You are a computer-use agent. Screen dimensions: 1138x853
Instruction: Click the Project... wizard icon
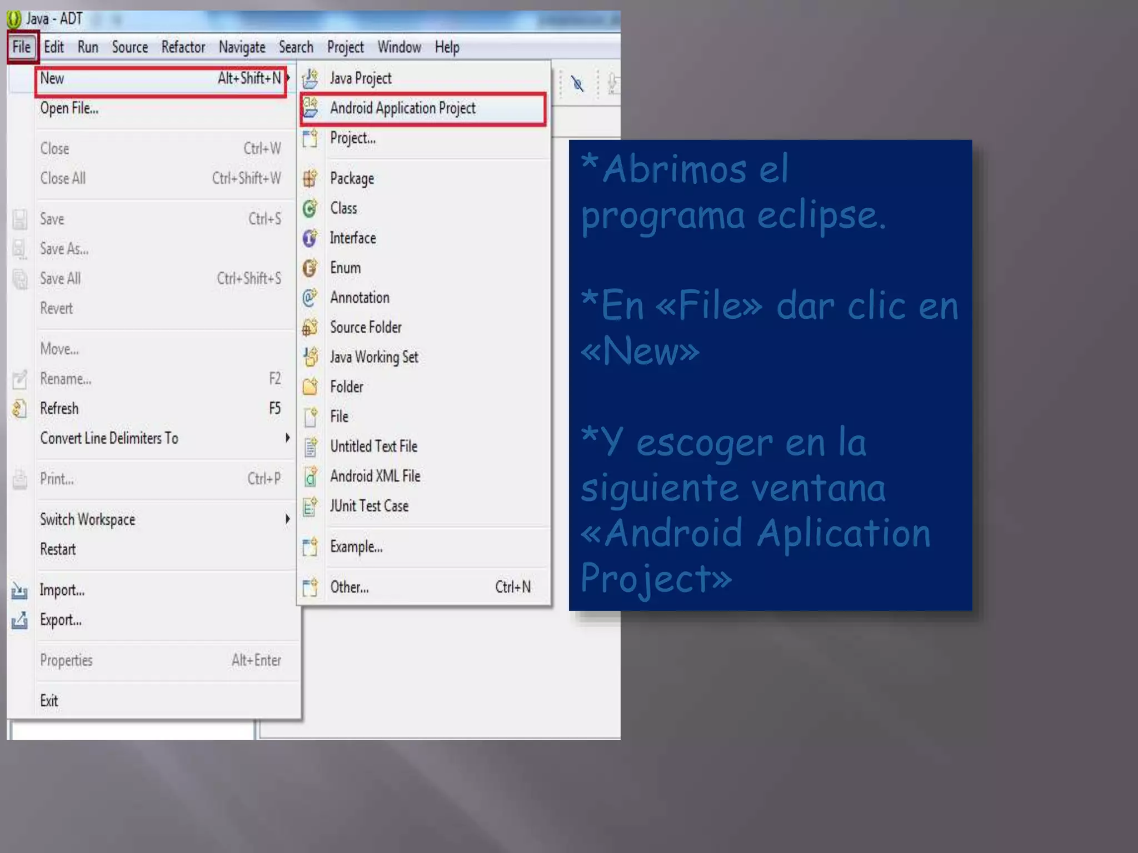pyautogui.click(x=310, y=138)
